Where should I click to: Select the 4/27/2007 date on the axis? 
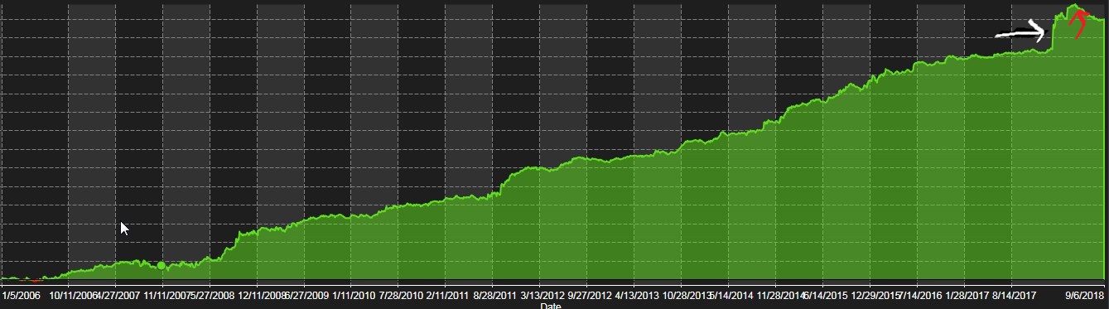118,295
